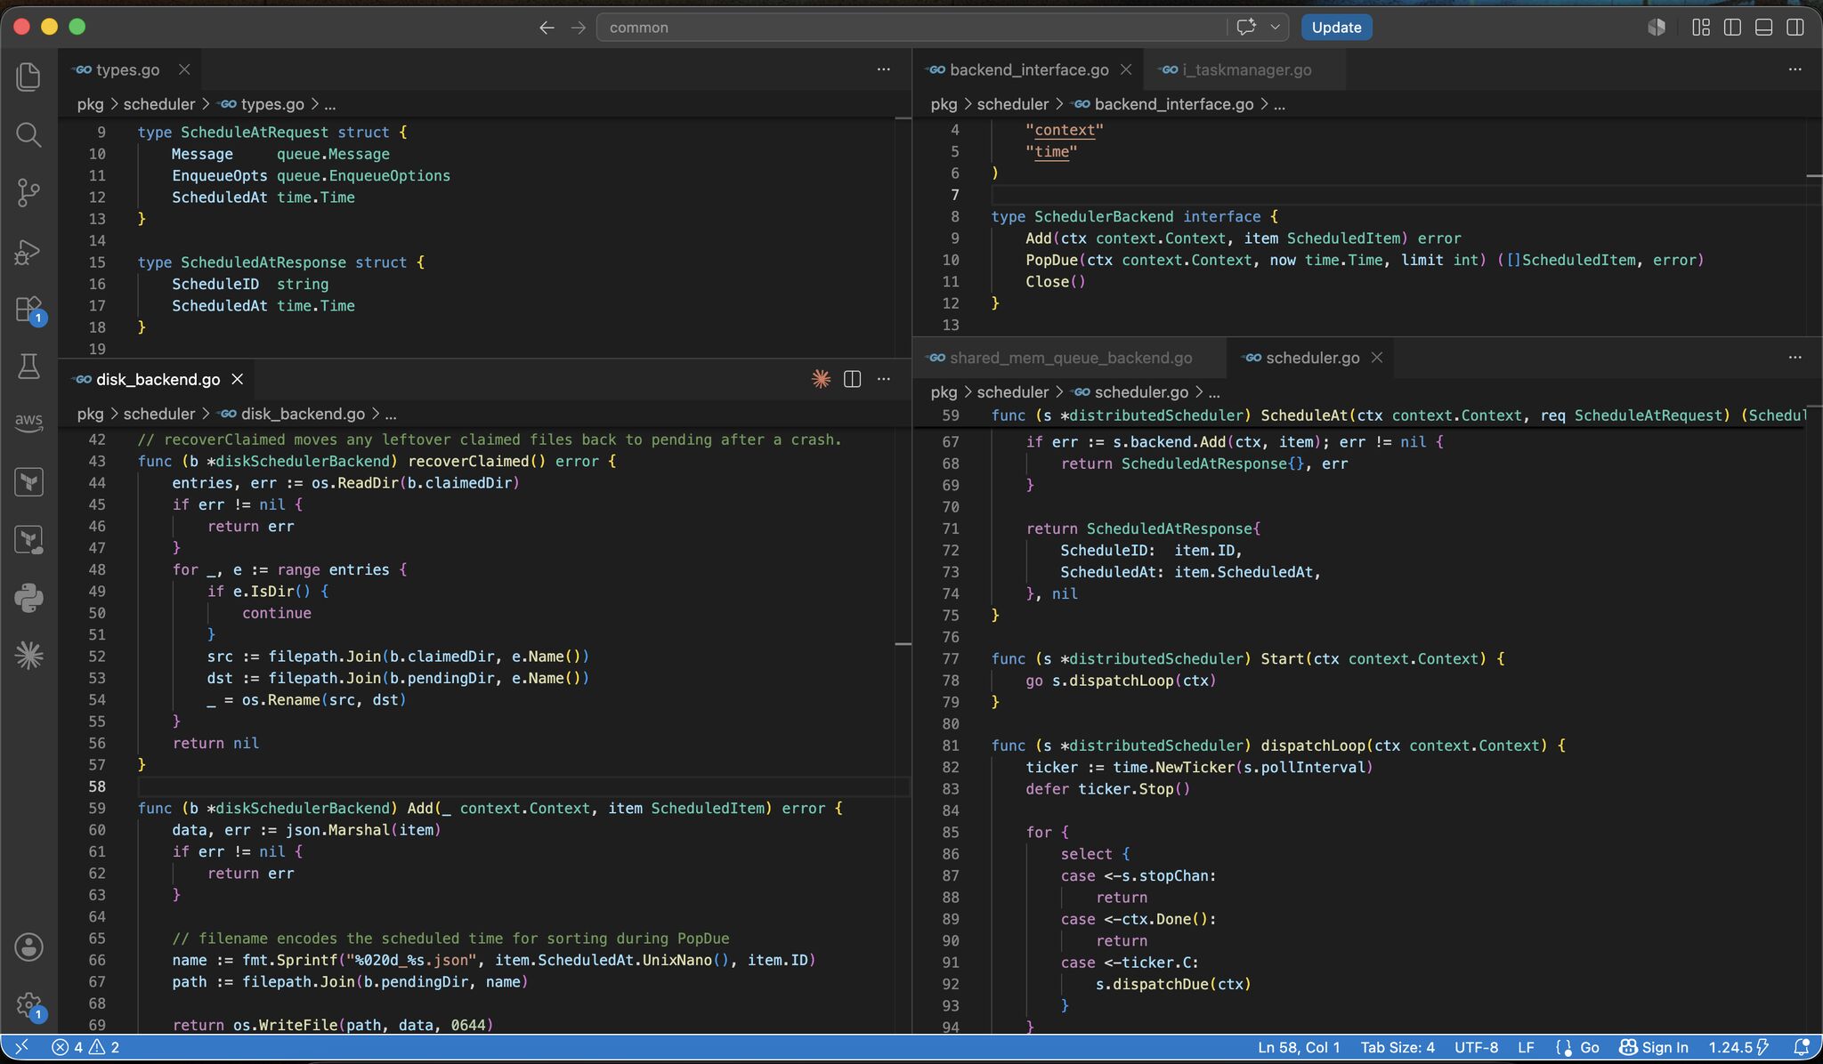This screenshot has height=1064, width=1823.
Task: Open Run and Debug view
Action: tap(28, 252)
